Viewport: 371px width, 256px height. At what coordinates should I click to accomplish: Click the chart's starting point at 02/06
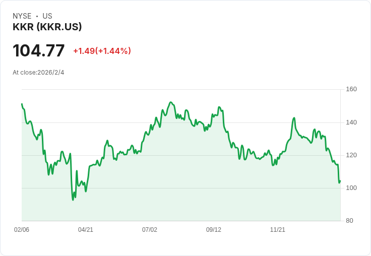pos(22,104)
